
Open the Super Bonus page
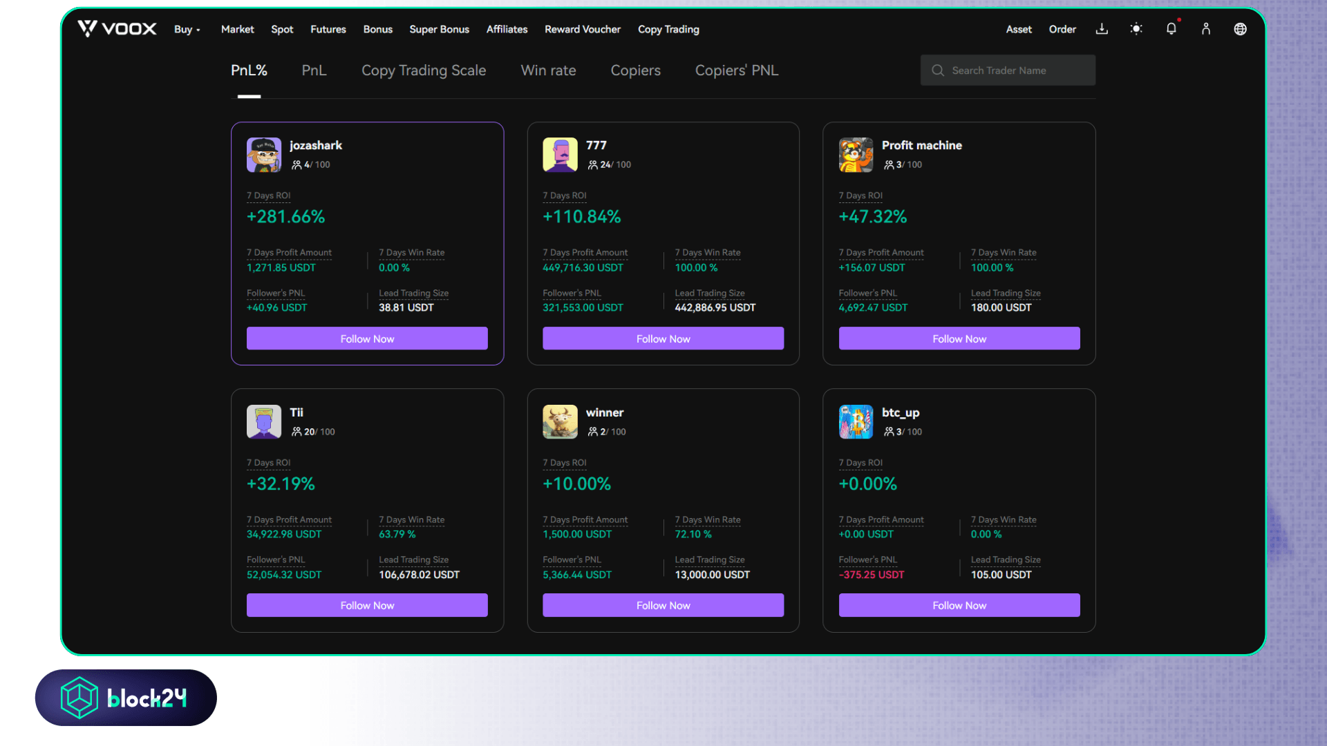439,29
